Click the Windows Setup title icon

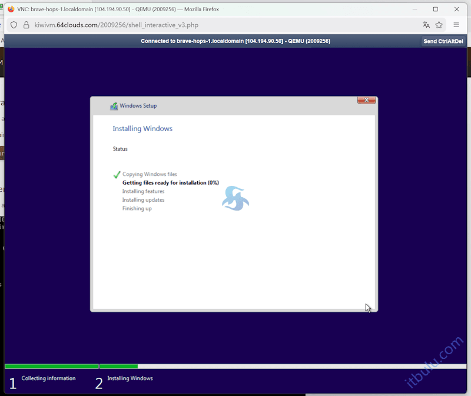pos(114,106)
